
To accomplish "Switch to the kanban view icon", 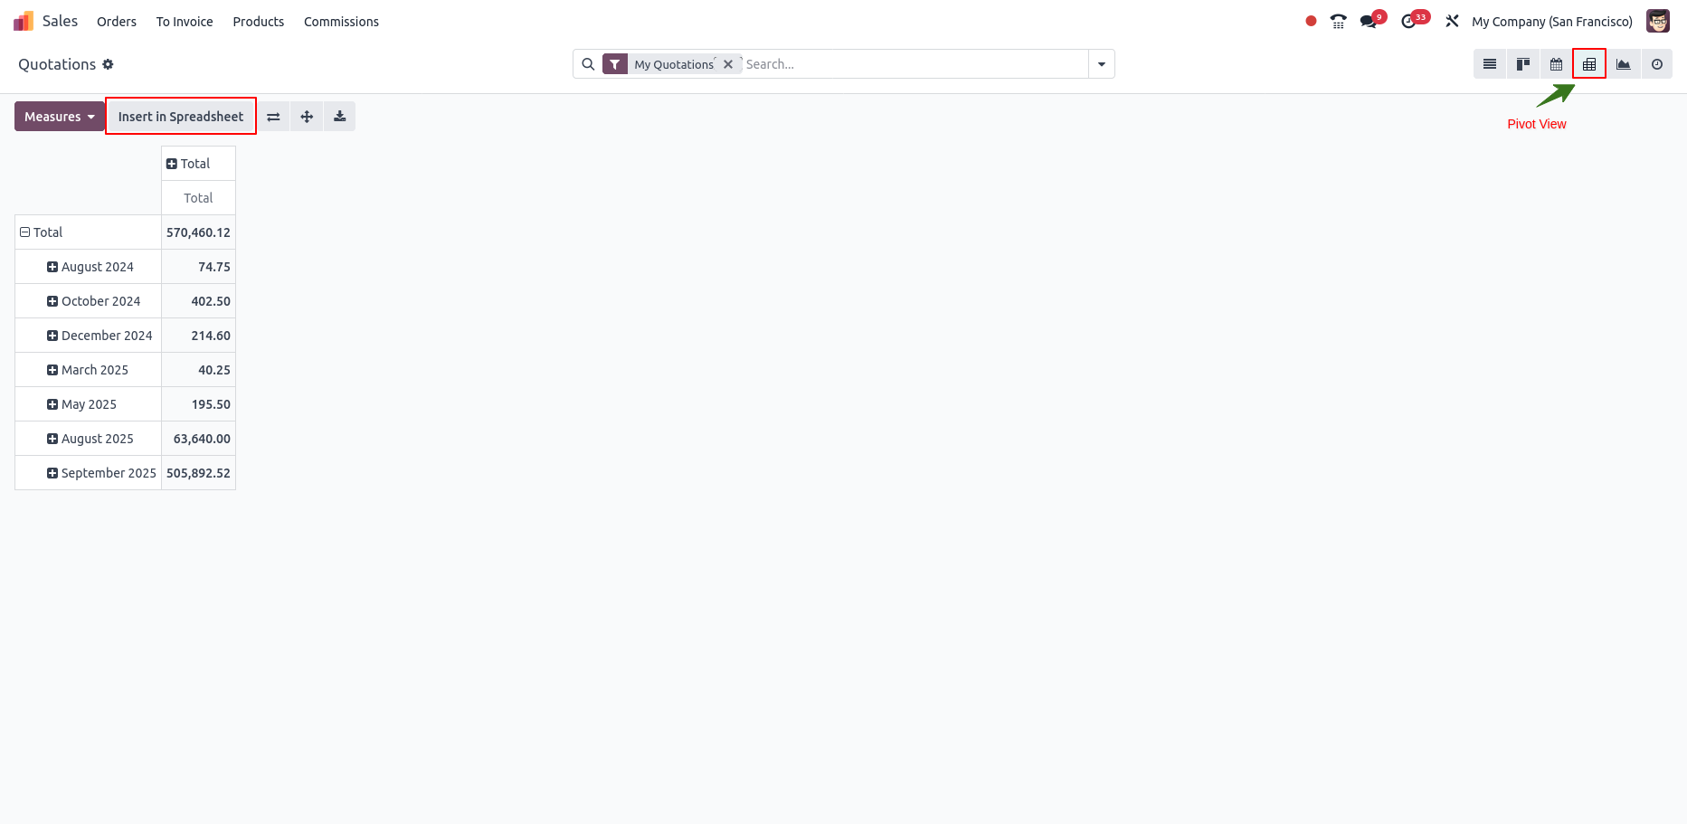I will tap(1523, 64).
